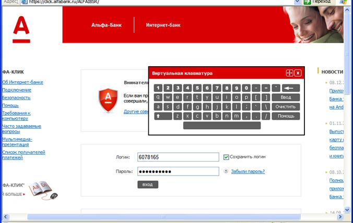
Task: Click the m key on virtual keyboard
Action: pyautogui.click(x=237, y=116)
